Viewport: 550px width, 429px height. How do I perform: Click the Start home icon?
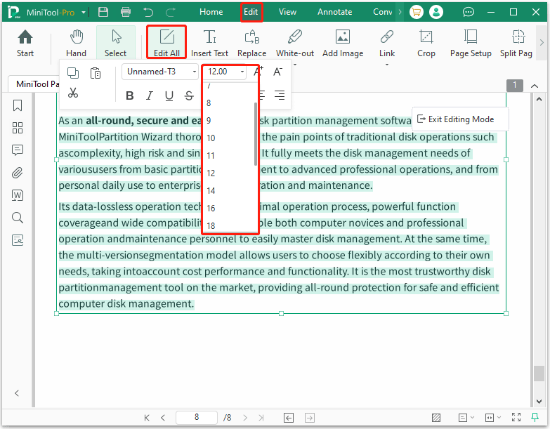25,43
